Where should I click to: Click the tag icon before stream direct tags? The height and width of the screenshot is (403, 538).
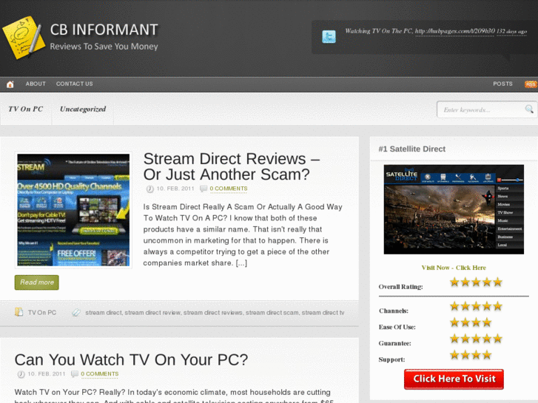point(76,313)
